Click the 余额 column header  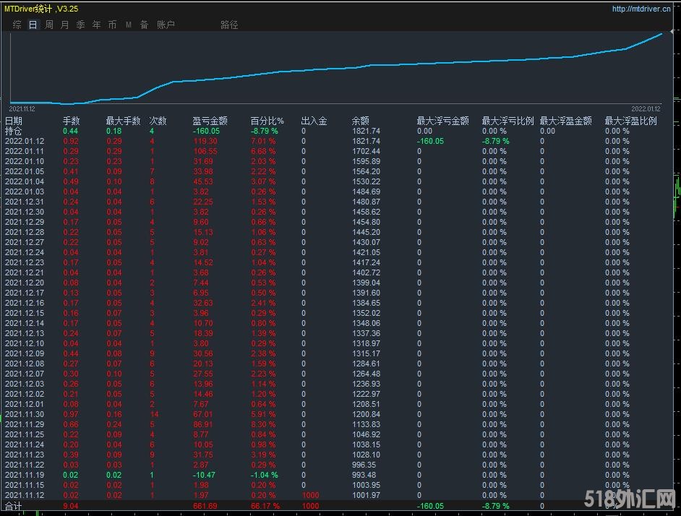click(361, 121)
